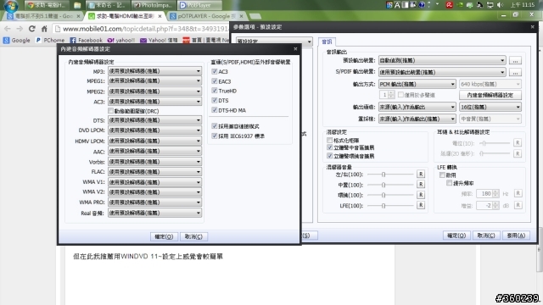
Task: Open the PChome bookmark
Action: pyautogui.click(x=50, y=40)
